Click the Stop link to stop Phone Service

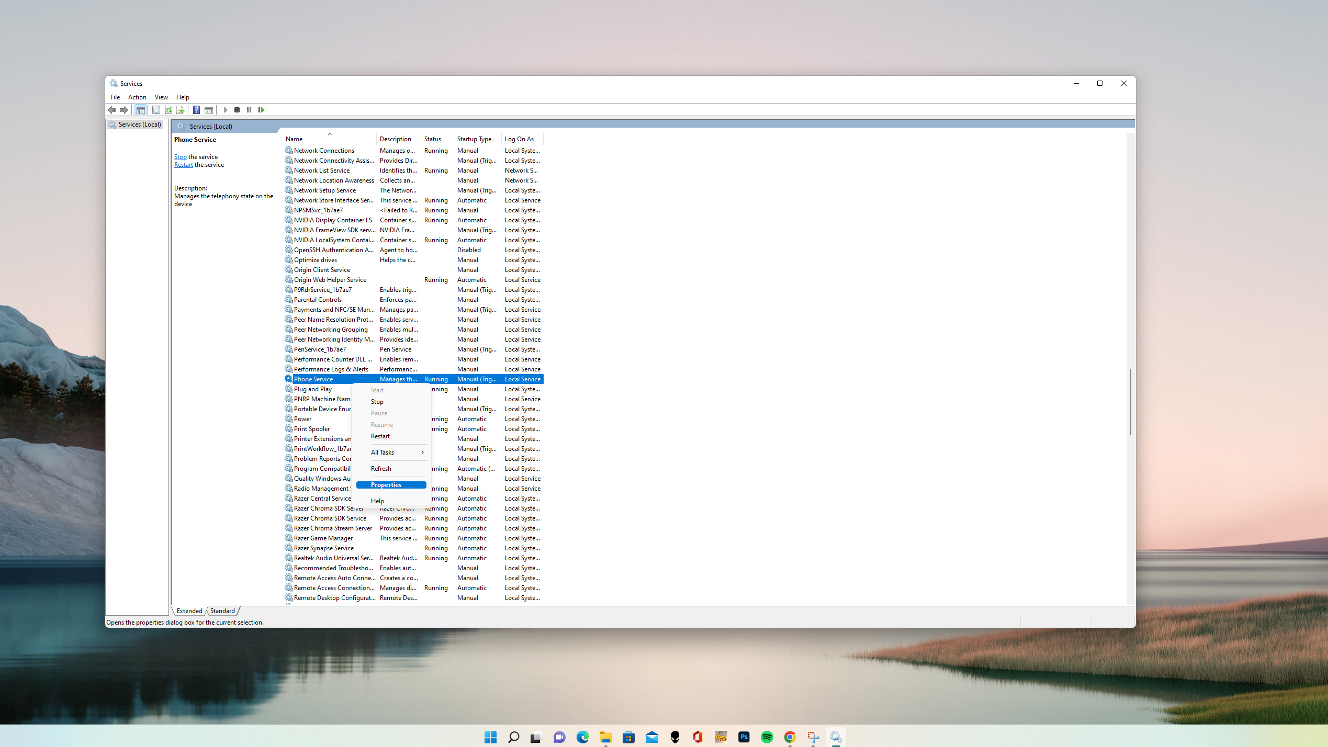pyautogui.click(x=180, y=156)
